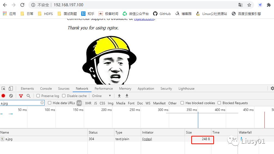Clear the a.jpg filter text

click(x=42, y=102)
